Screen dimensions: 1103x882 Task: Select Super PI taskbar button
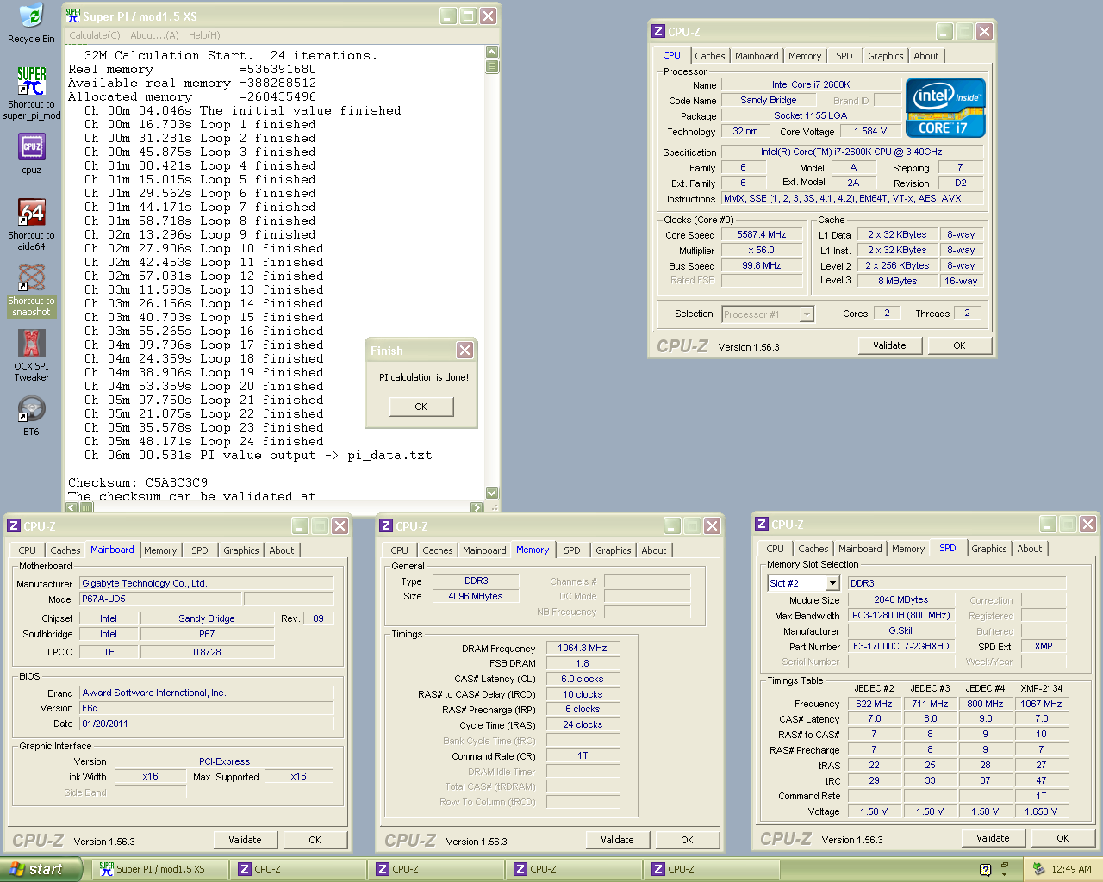pos(159,869)
